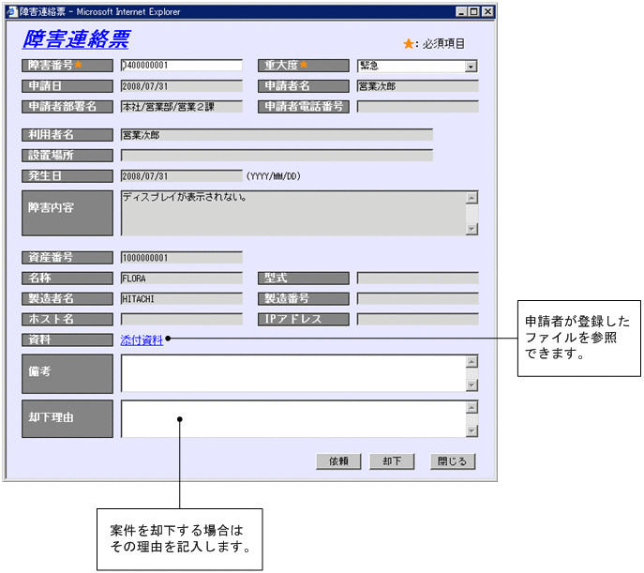
Task: Click the empty ホスト名 field
Action: [182, 320]
